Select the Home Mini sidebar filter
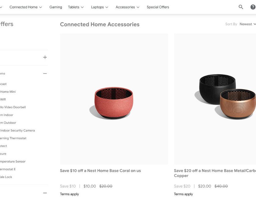Image resolution: width=256 pixels, height=200 pixels. click(8, 92)
